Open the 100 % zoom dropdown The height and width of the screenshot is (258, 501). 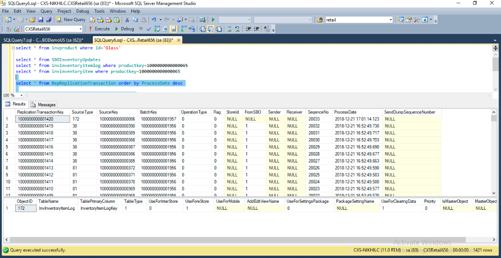point(22,96)
